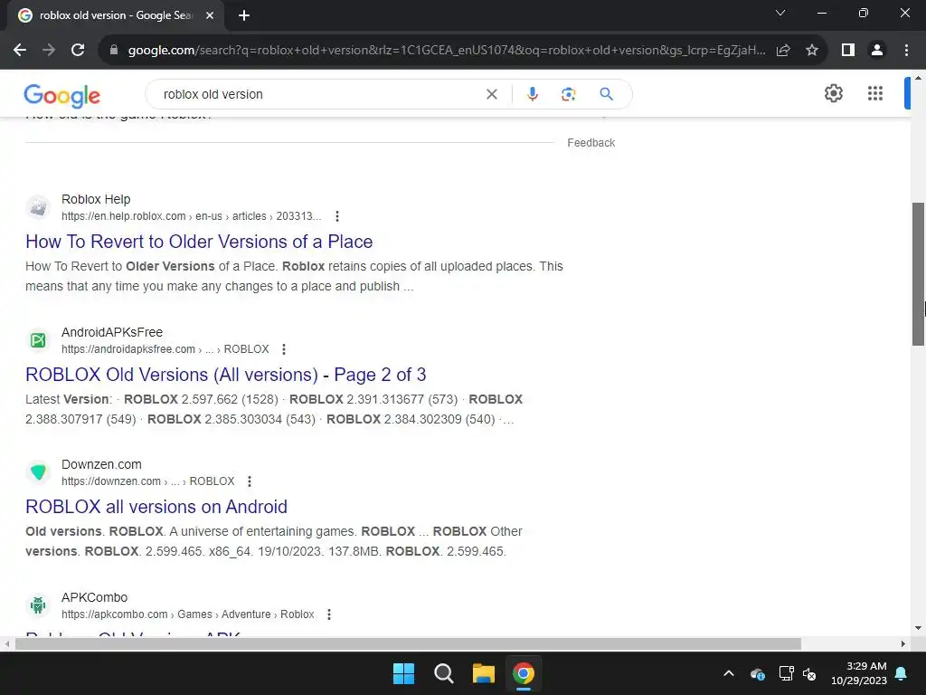Screen dimensions: 926x695
Task: Click the en.help.roblox.com URL breadcrumb
Action: click(x=192, y=216)
